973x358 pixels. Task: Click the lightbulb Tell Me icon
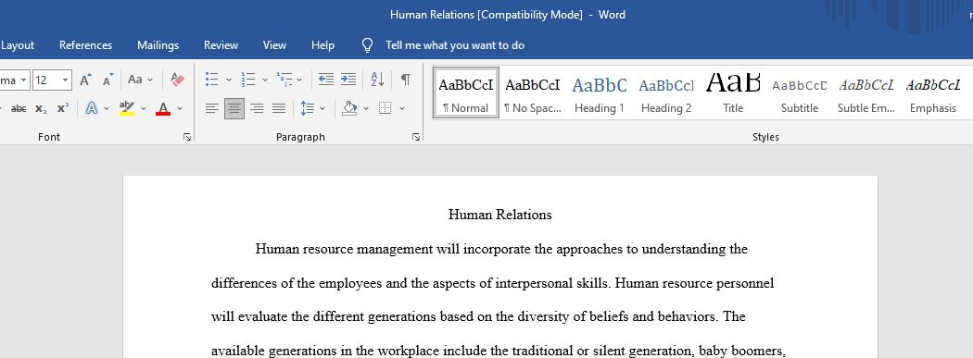point(367,45)
